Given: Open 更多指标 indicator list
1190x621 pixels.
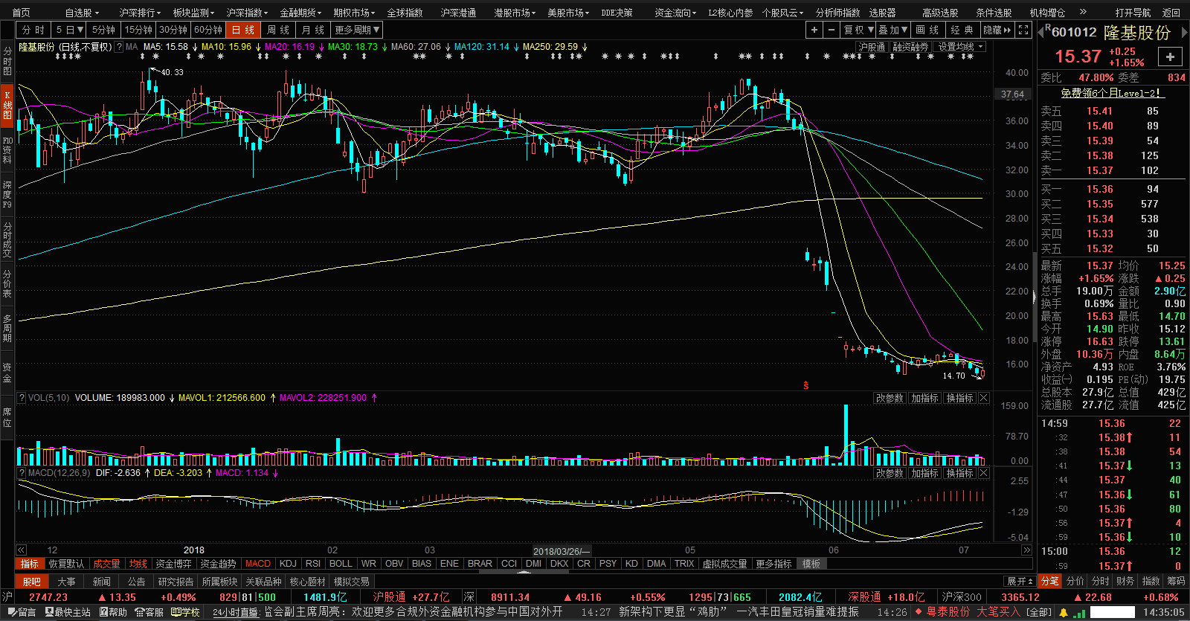Looking at the screenshot, I should [x=773, y=564].
